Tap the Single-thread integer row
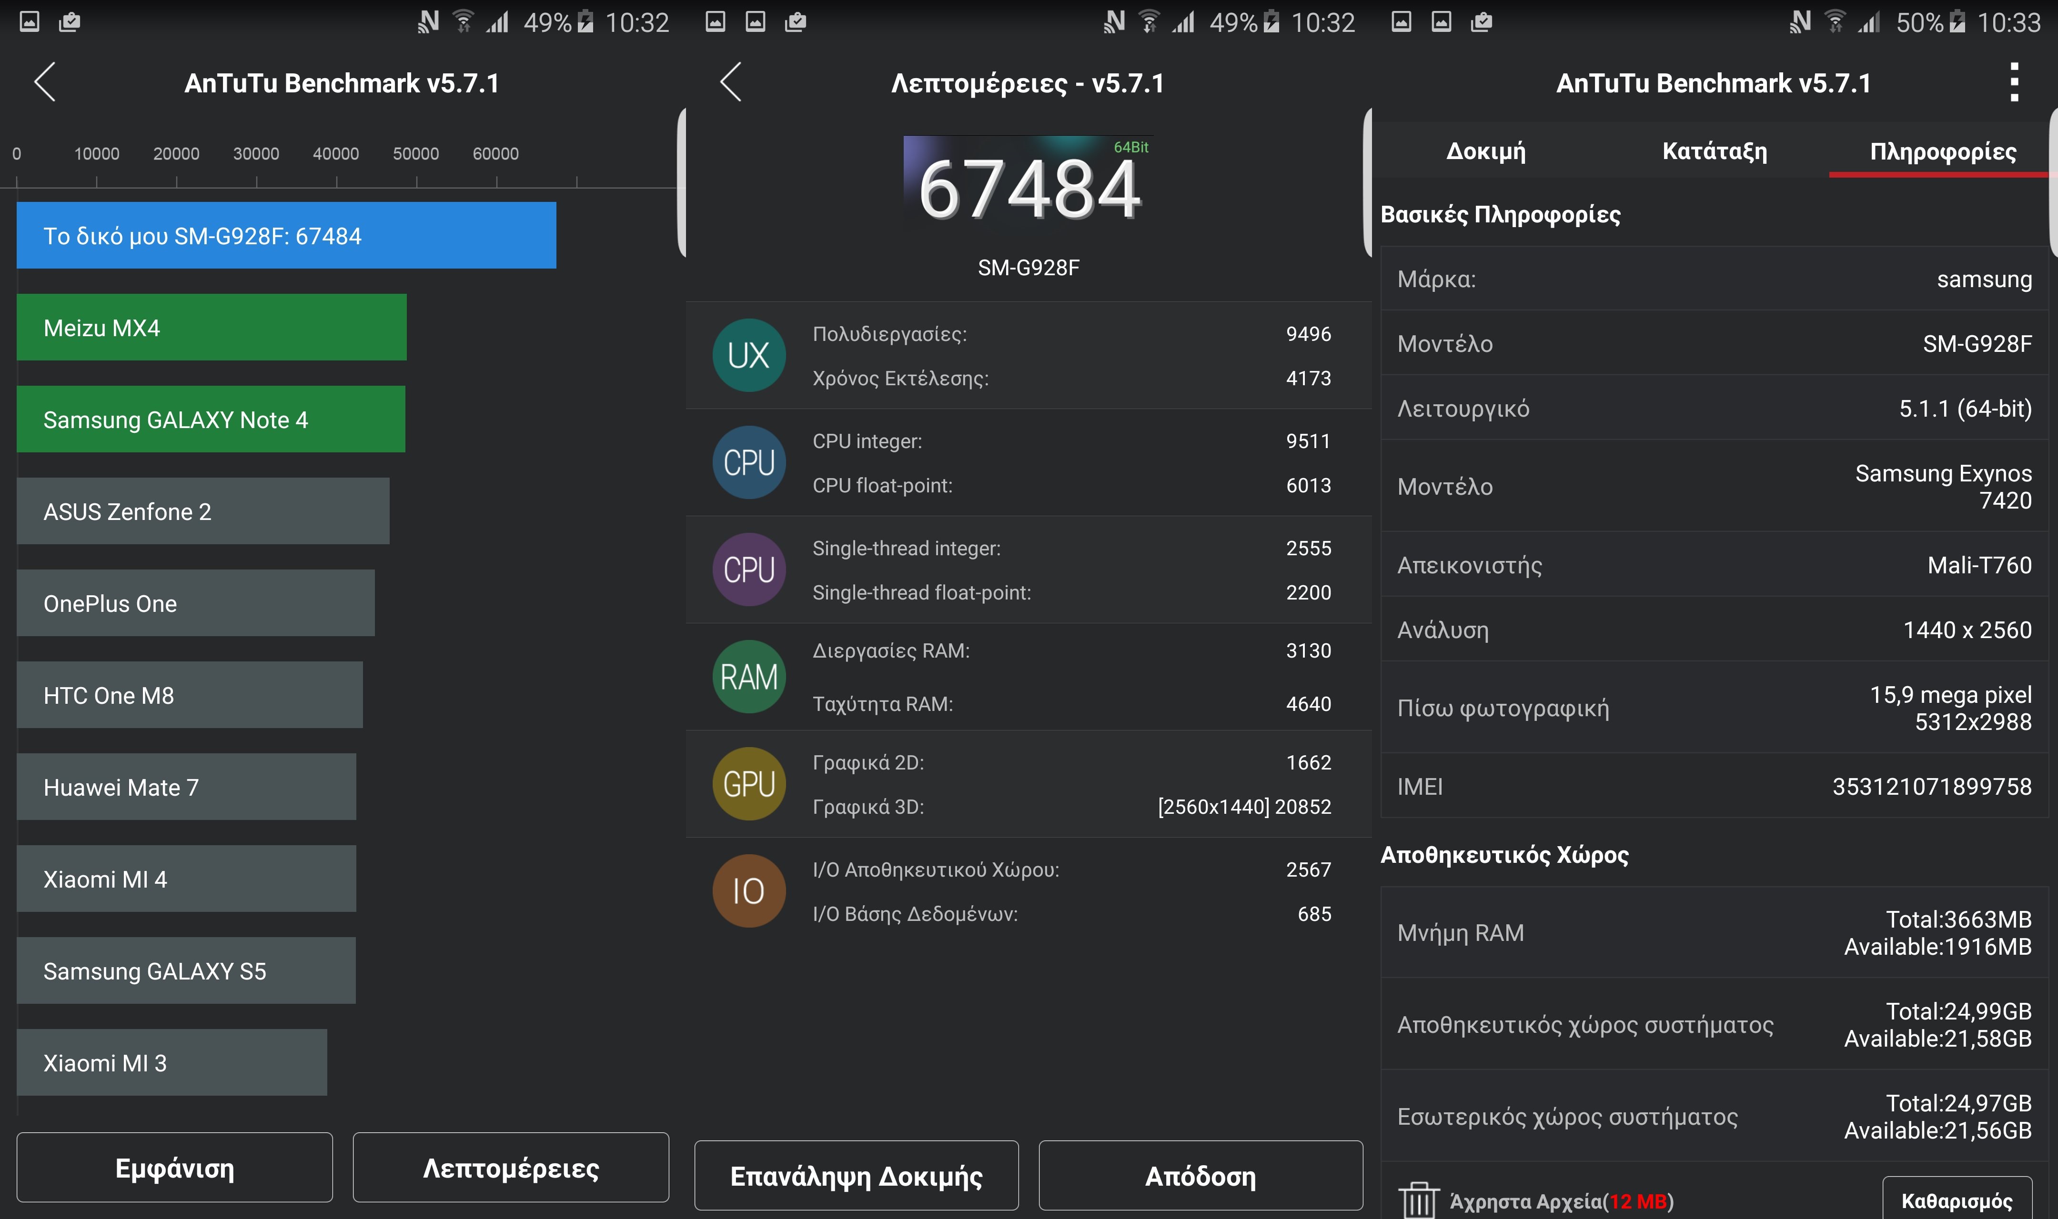The width and height of the screenshot is (2058, 1219). point(1071,548)
